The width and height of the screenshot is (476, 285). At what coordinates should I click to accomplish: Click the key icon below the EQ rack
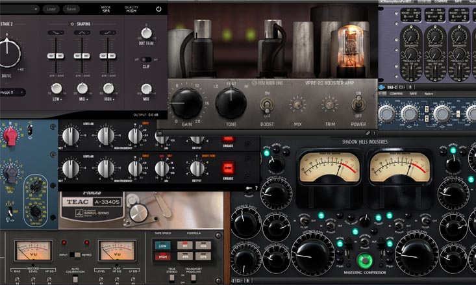point(249,188)
